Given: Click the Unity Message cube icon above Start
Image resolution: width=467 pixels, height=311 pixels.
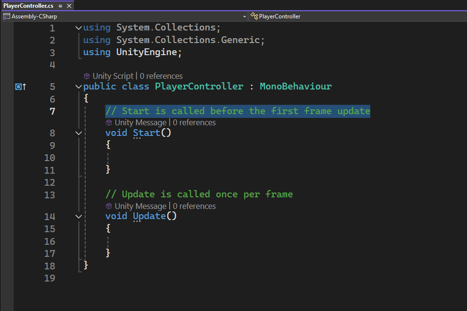Looking at the screenshot, I should pos(109,123).
